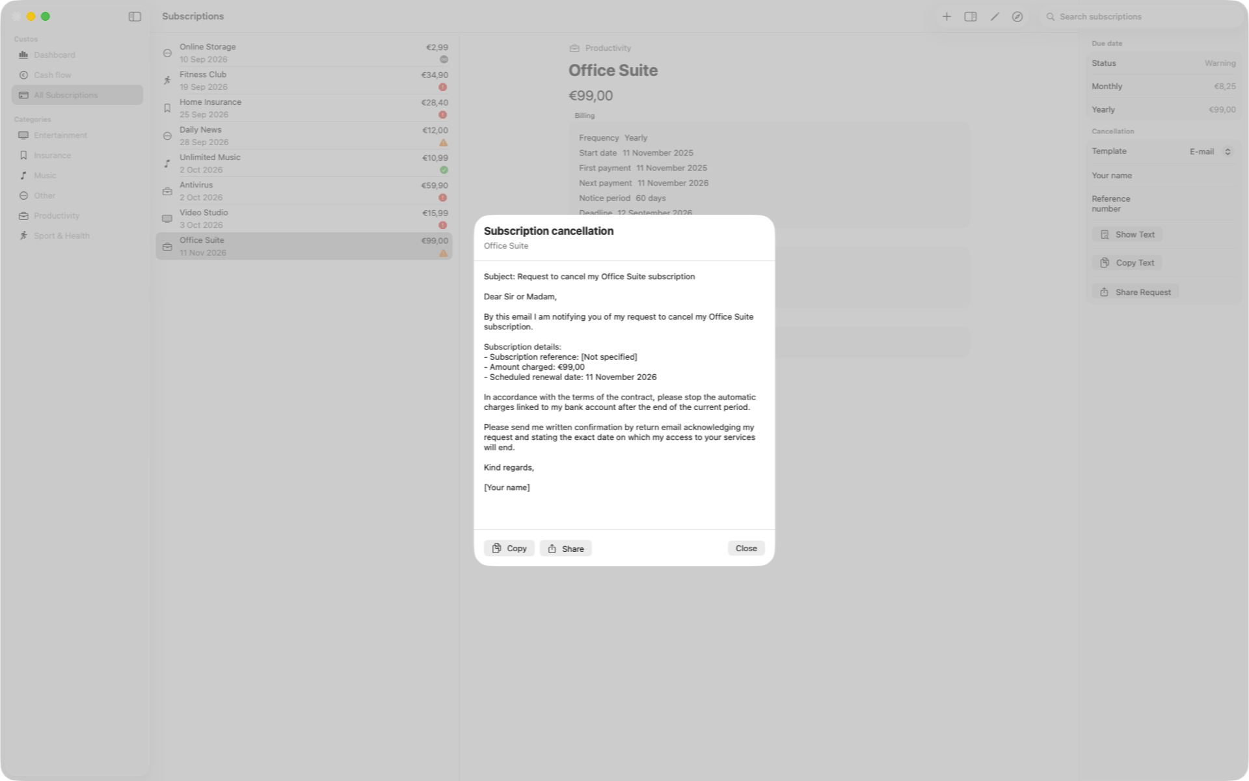
Task: Click Online Storage grey status icon
Action: 444,59
